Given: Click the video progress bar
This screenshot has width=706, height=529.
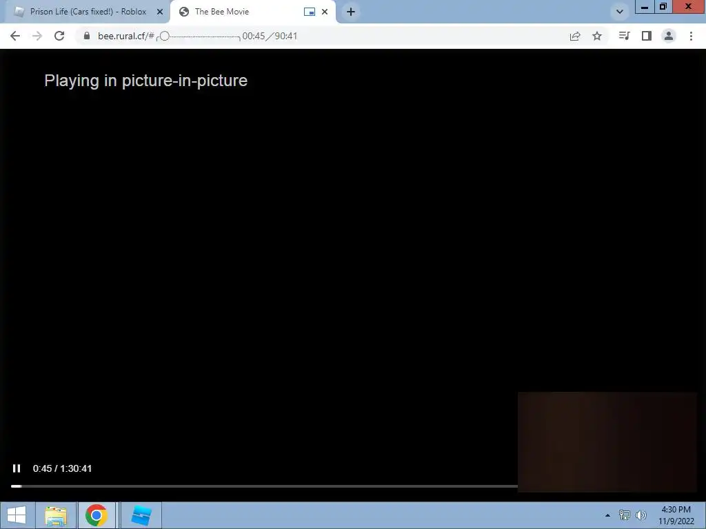Looking at the screenshot, I should pyautogui.click(x=264, y=486).
